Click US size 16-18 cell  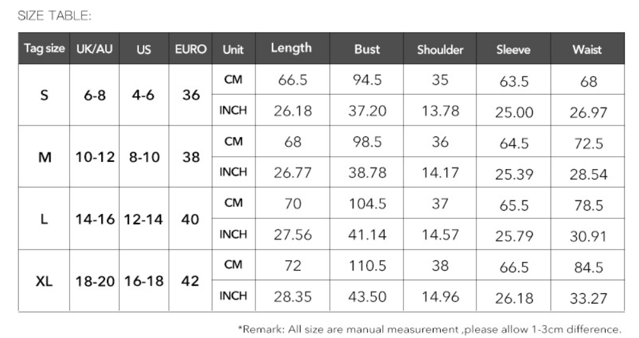pos(144,281)
